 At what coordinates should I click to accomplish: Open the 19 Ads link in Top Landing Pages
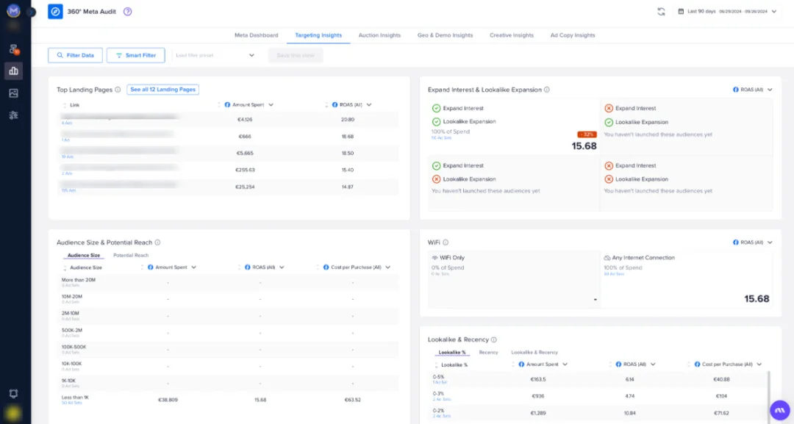coord(68,157)
